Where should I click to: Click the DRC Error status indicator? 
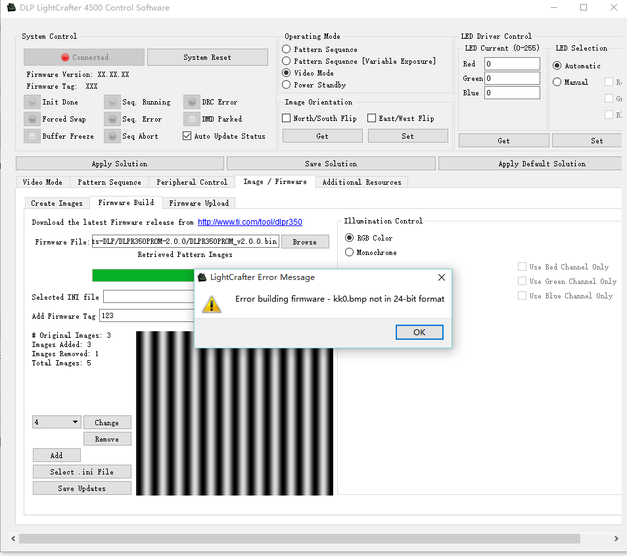[x=192, y=102]
